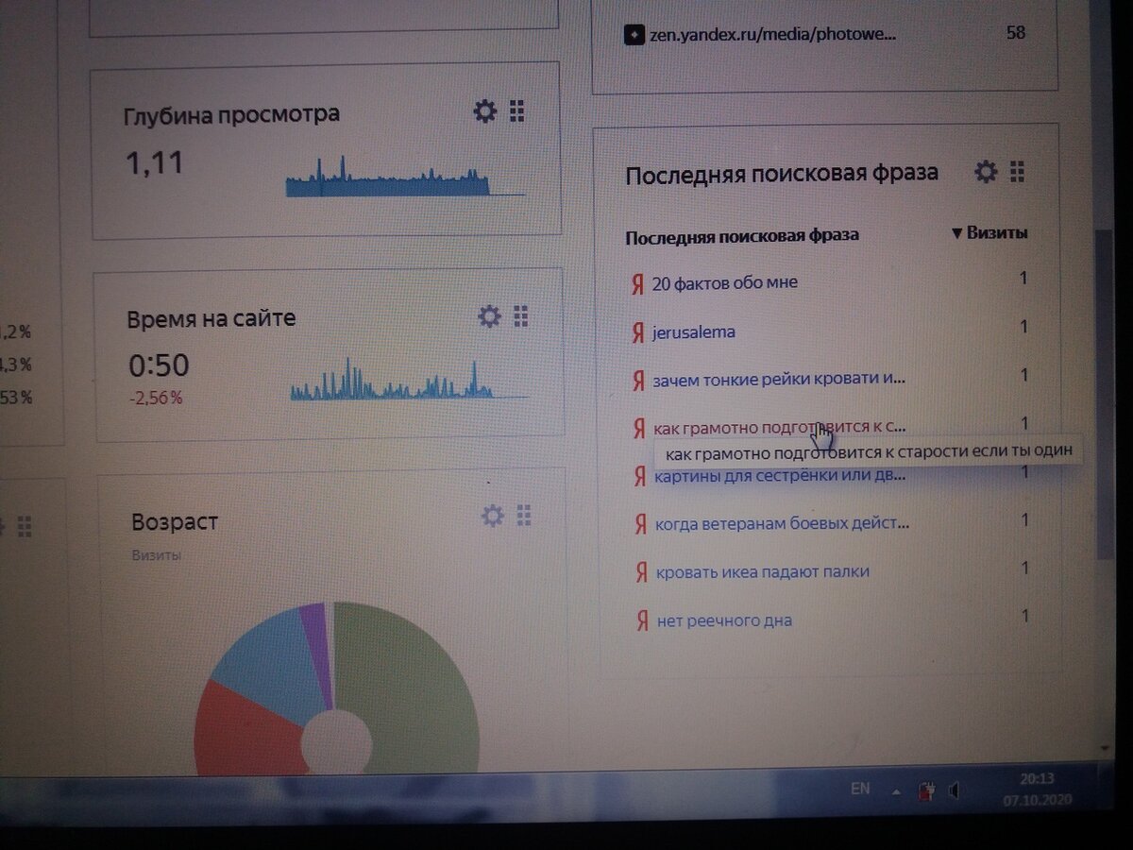Image resolution: width=1133 pixels, height=850 pixels.
Task: Click Yandex icon beside 'нет реечного дна'
Action: click(x=642, y=621)
